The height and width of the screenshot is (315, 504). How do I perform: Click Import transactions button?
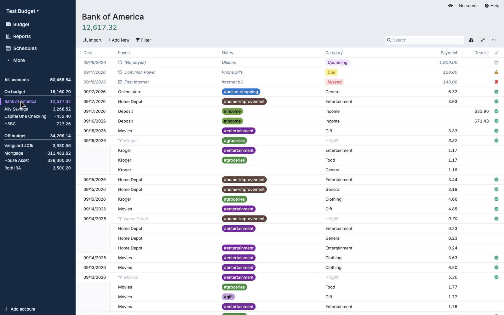click(92, 40)
